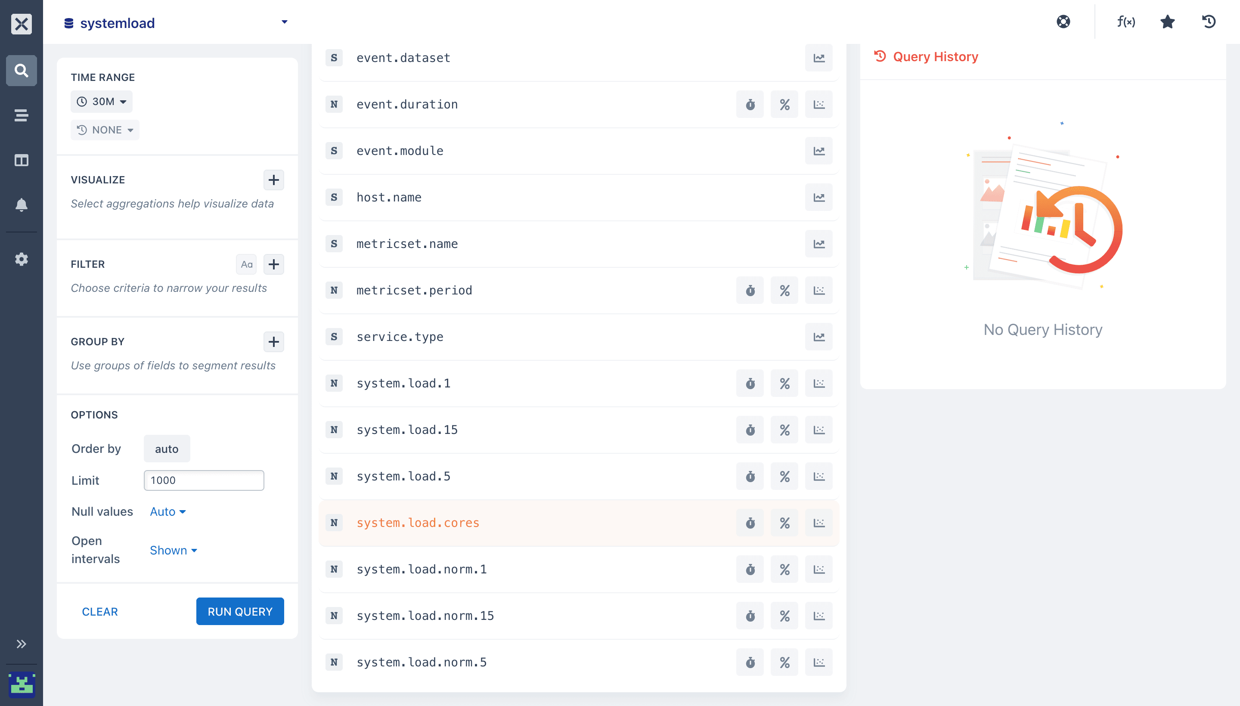Click the percent icon for system.load.1

pos(784,383)
